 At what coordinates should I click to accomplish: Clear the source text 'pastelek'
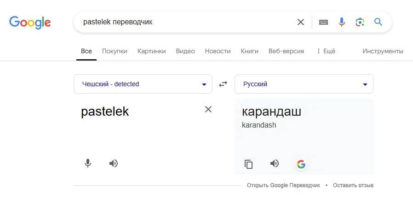(208, 109)
